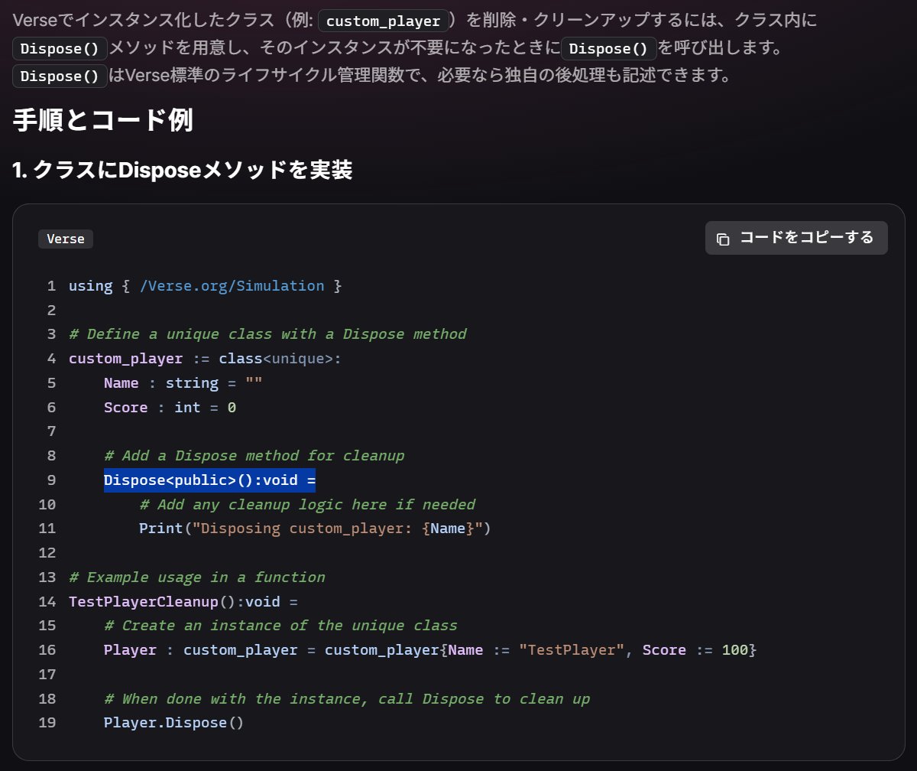Click the 1. クラスにDisposeメソッドを実装 heading
917x771 pixels.
click(182, 170)
